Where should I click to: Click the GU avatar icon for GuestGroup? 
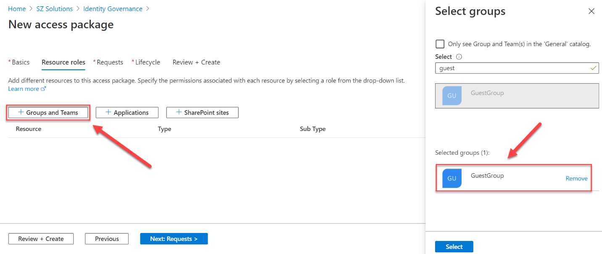point(451,178)
